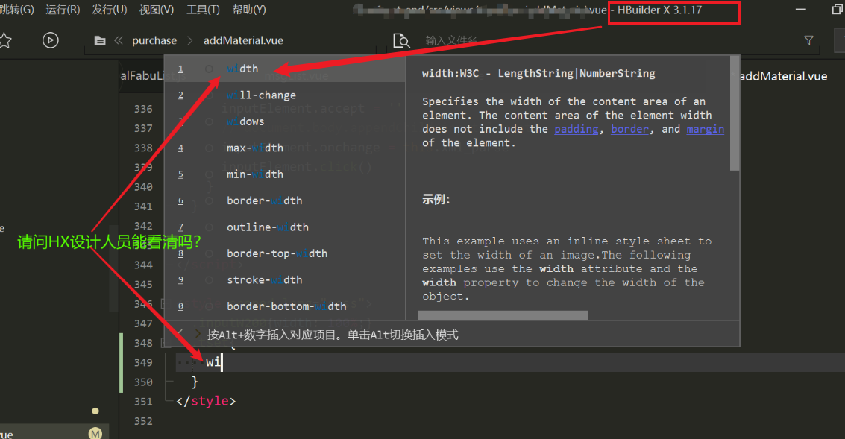Image resolution: width=845 pixels, height=439 pixels.
Task: Click the circle icon beside outline-width suggestion
Action: 209,227
